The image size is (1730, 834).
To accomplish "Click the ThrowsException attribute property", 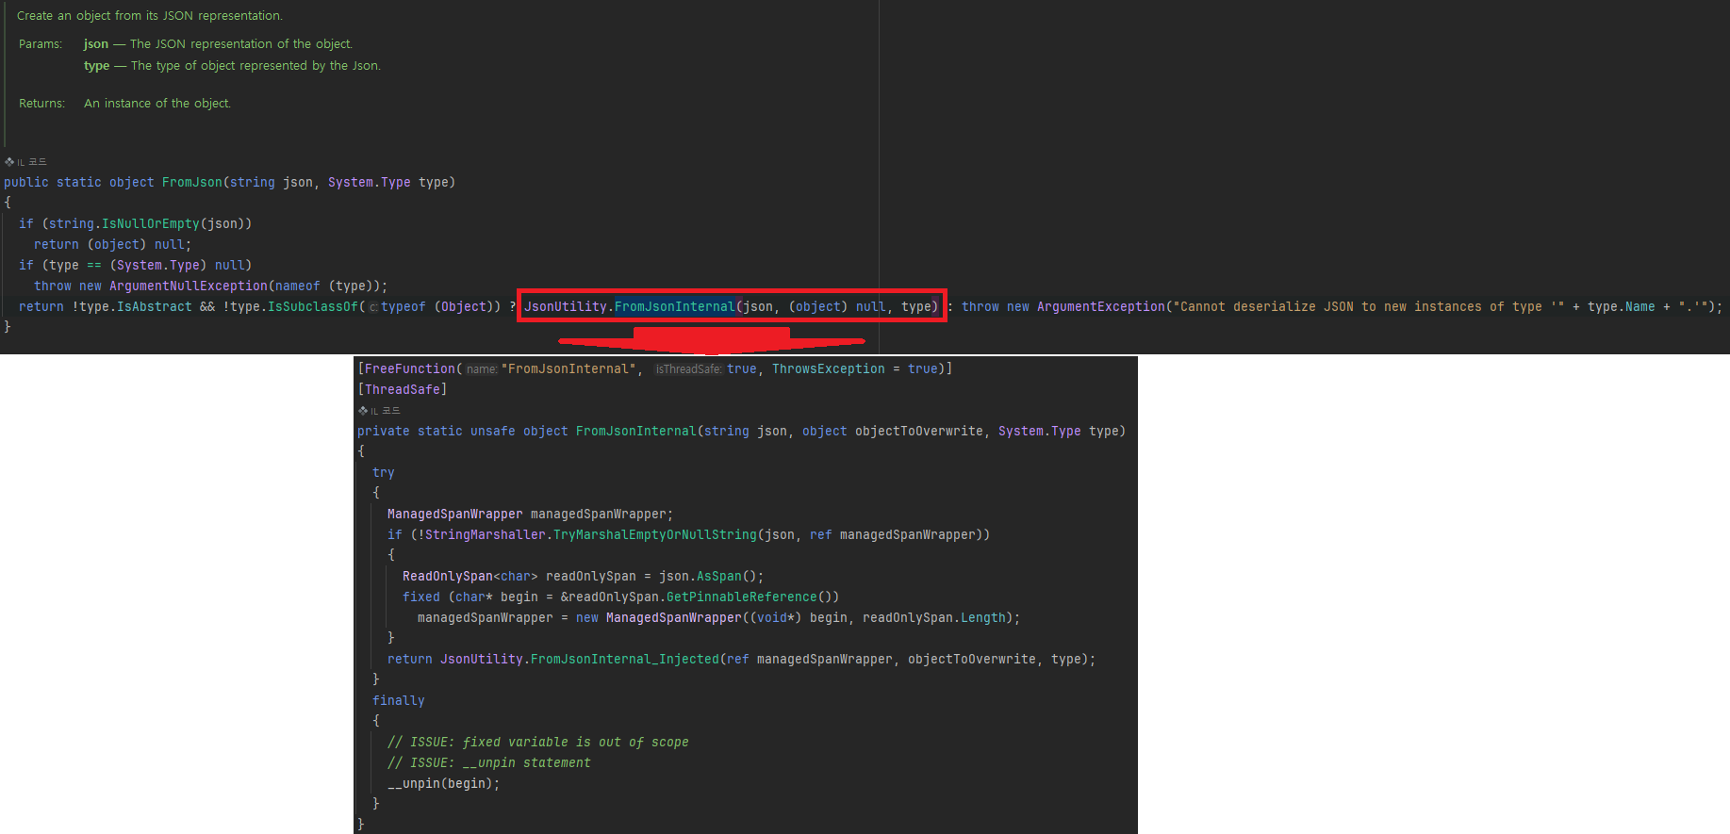I will [x=829, y=368].
